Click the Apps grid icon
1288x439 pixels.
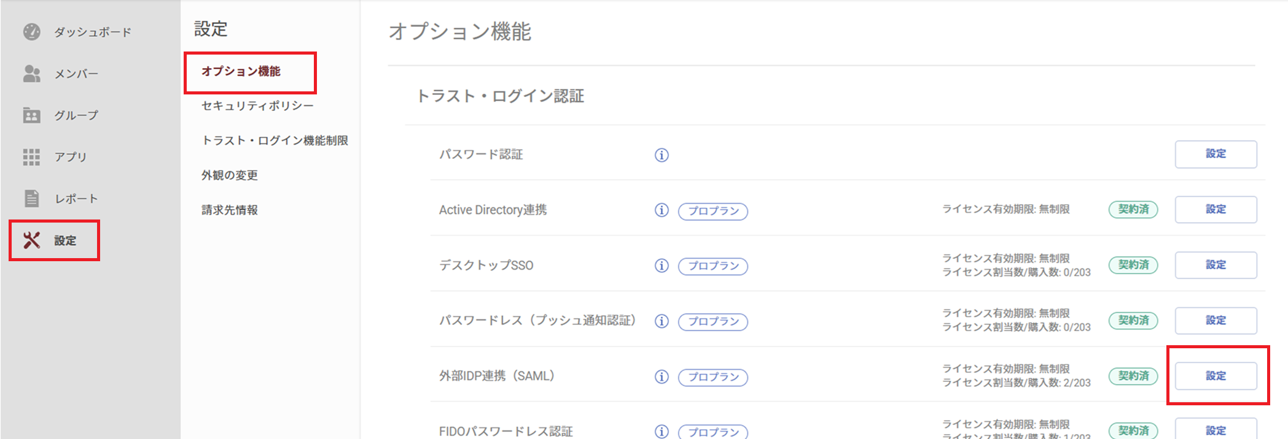(31, 157)
